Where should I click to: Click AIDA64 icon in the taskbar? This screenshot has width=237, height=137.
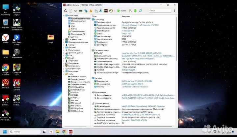[x=70, y=131]
